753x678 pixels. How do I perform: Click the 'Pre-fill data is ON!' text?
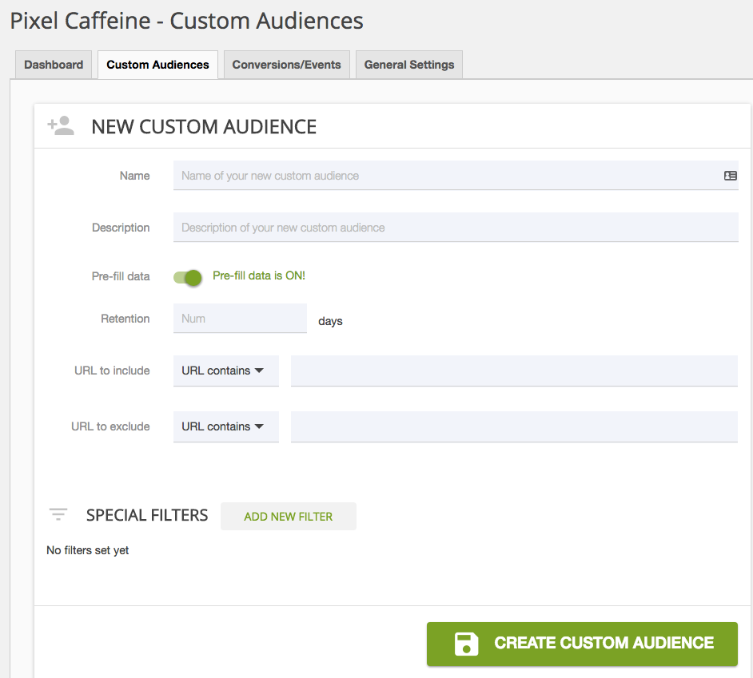coord(259,276)
